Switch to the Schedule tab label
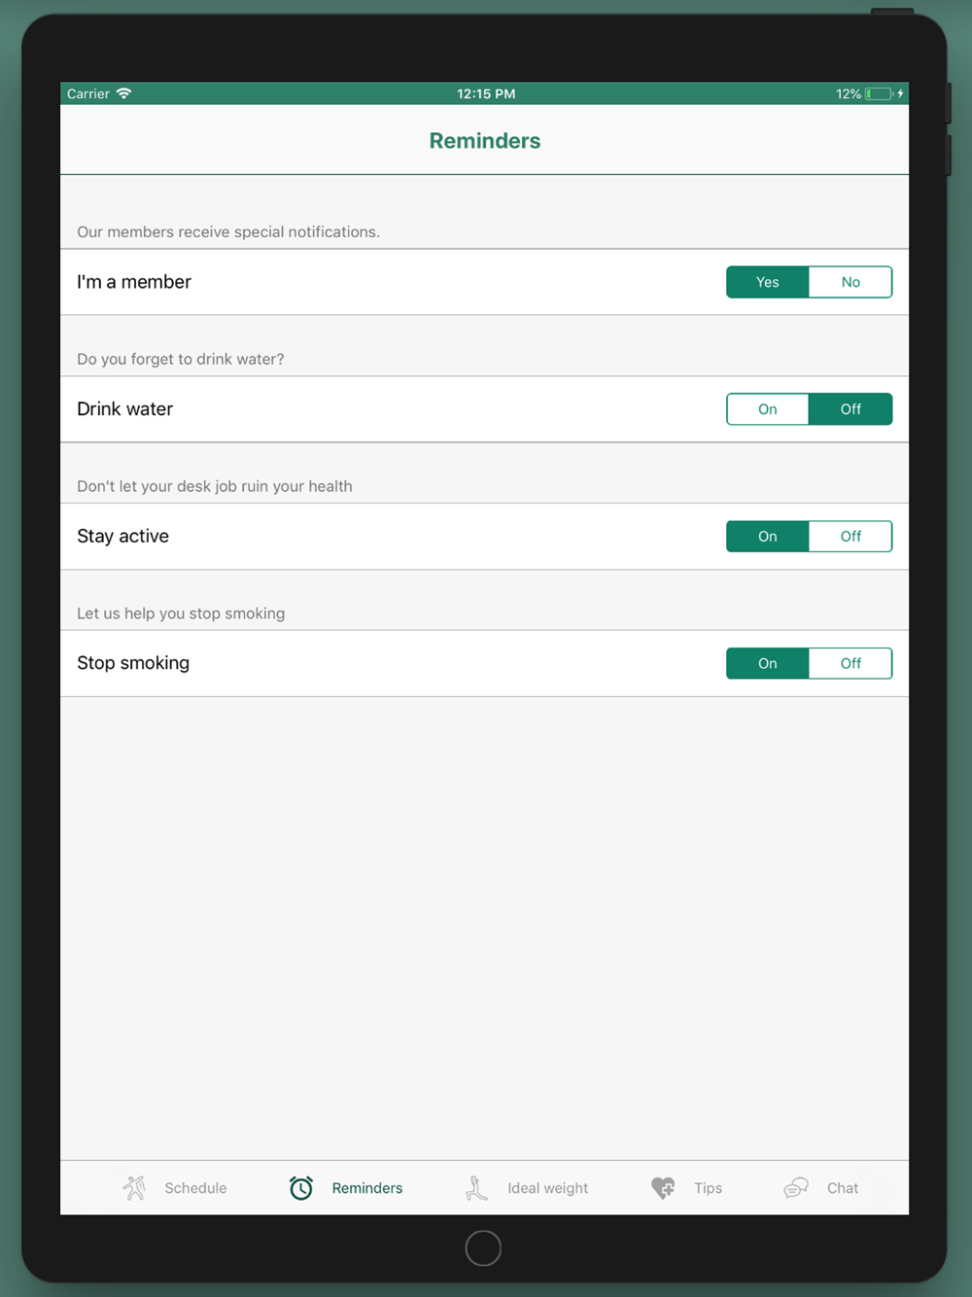This screenshot has width=972, height=1297. coord(195,1188)
